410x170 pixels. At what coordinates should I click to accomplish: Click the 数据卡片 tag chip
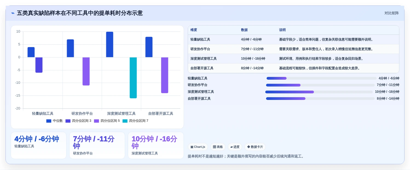click(255, 147)
